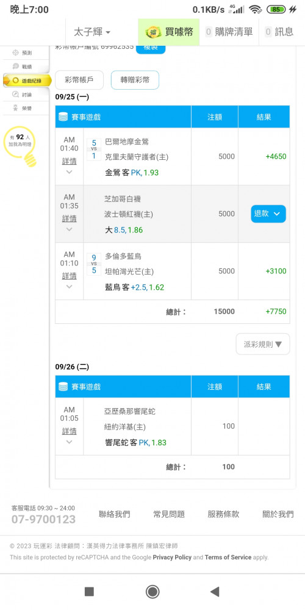Click the lightbulb 加我為明燈 icon

(x=21, y=146)
